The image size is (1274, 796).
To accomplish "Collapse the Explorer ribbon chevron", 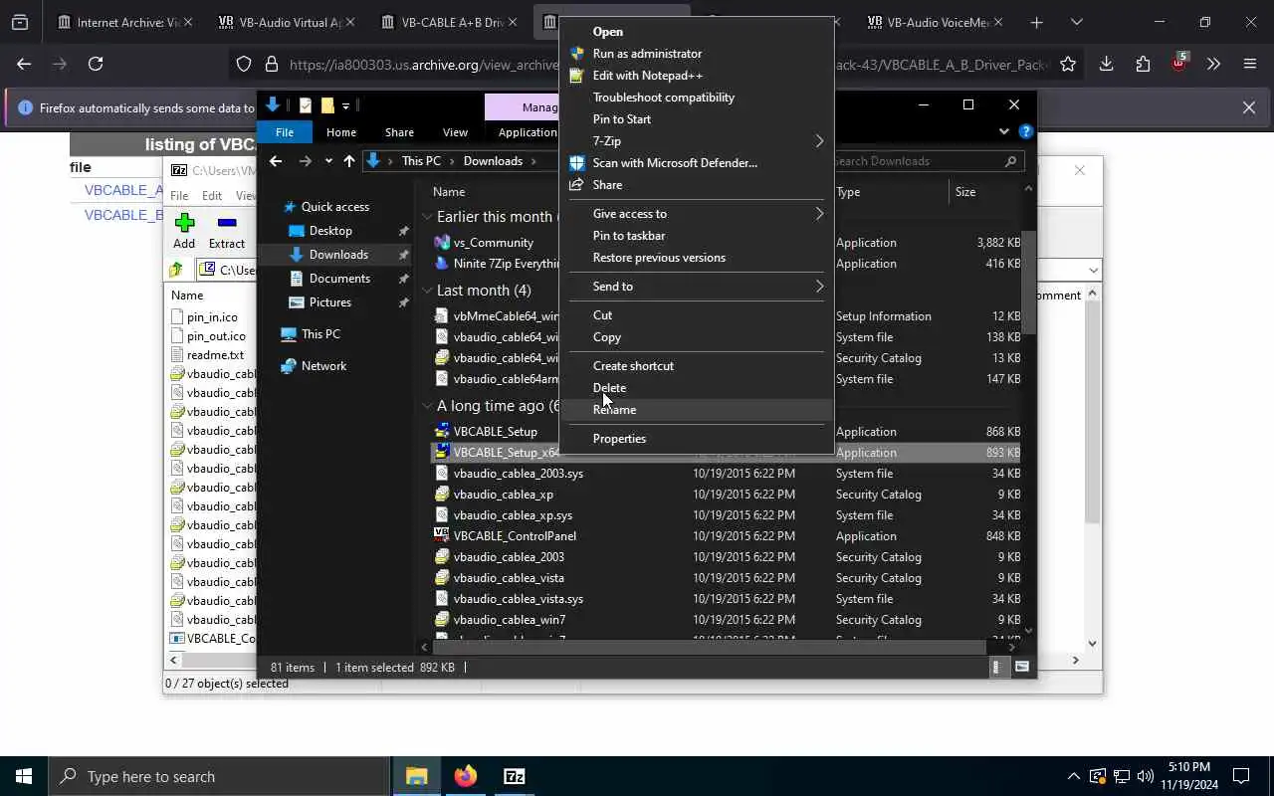I will point(1003,131).
